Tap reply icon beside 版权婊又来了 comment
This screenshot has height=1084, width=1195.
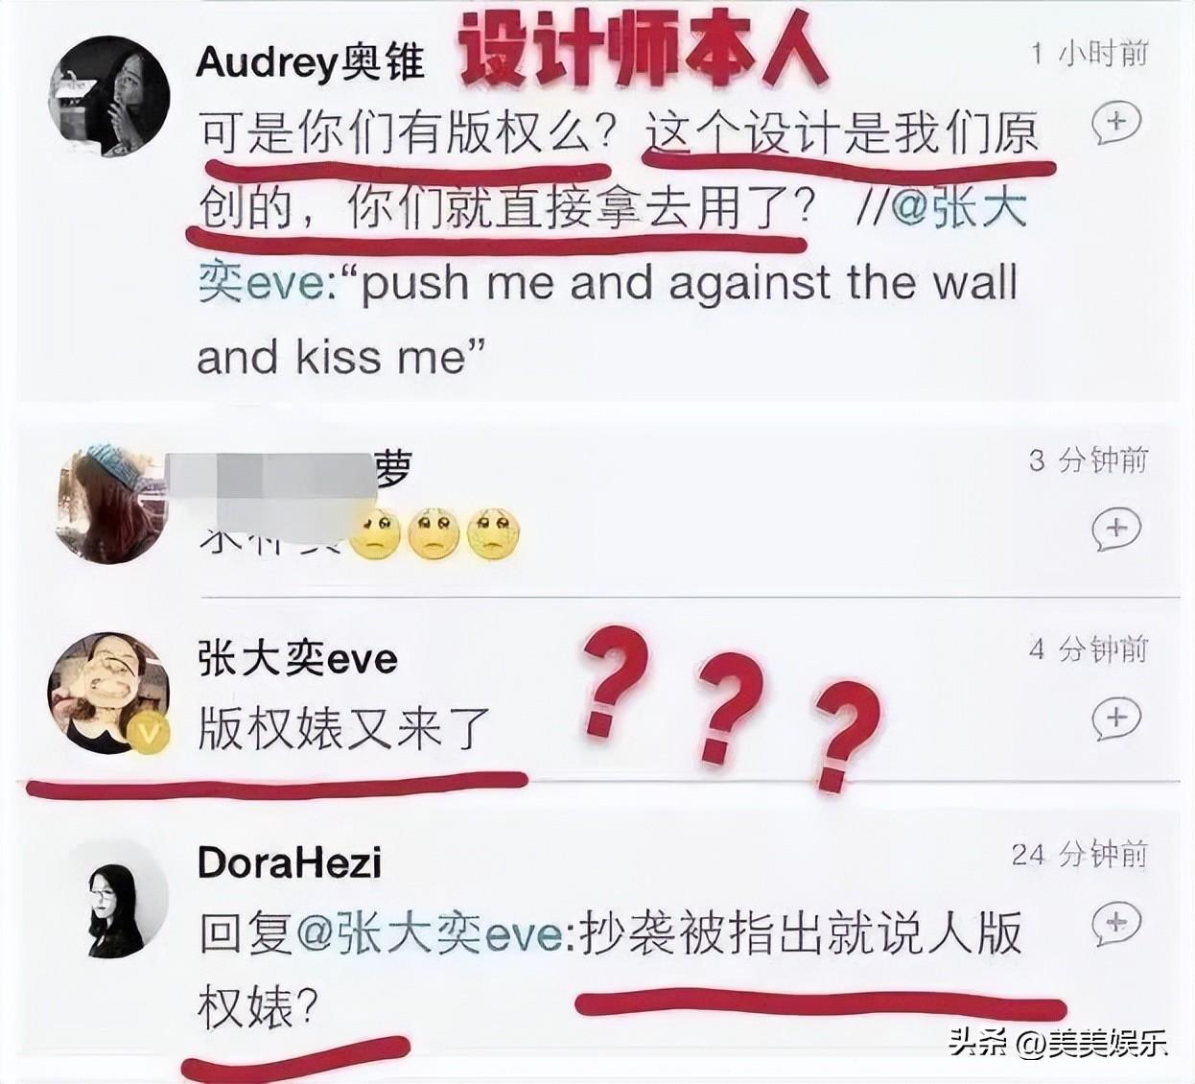pyautogui.click(x=1116, y=718)
